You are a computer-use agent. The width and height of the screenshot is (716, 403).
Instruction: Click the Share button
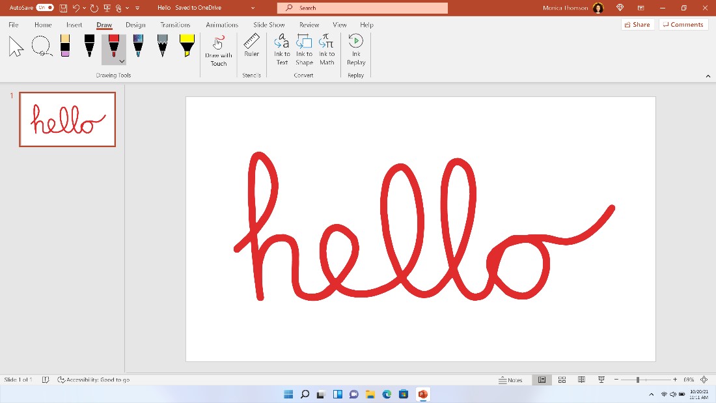coord(637,24)
